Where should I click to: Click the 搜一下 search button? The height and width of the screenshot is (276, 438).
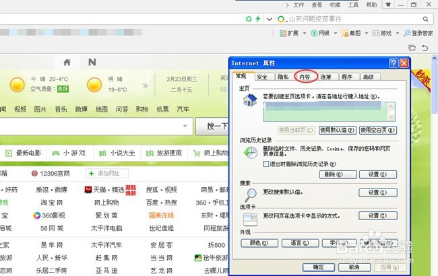coord(212,127)
